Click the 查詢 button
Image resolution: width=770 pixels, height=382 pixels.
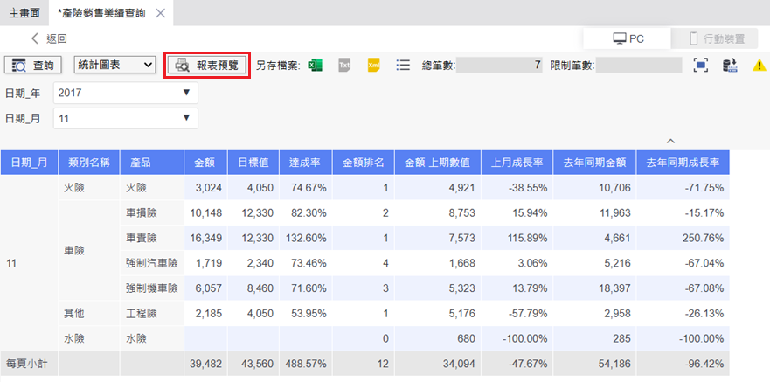pos(34,65)
